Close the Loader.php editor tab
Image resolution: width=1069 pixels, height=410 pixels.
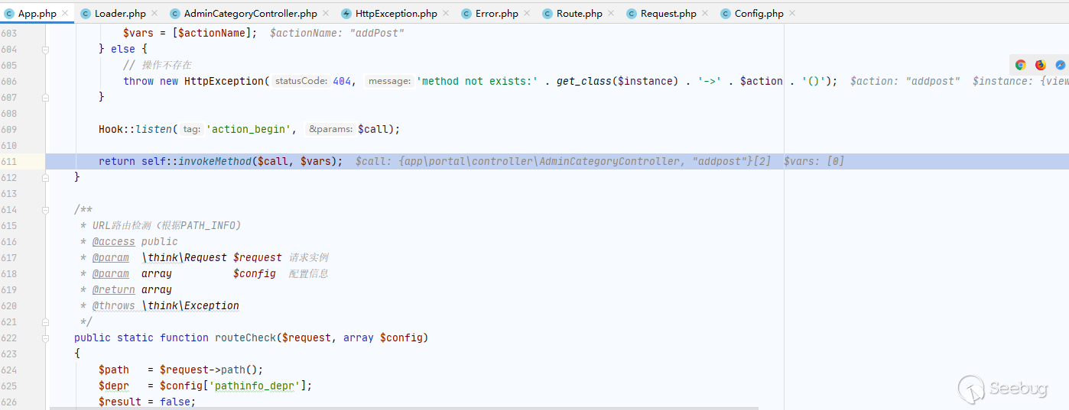154,14
